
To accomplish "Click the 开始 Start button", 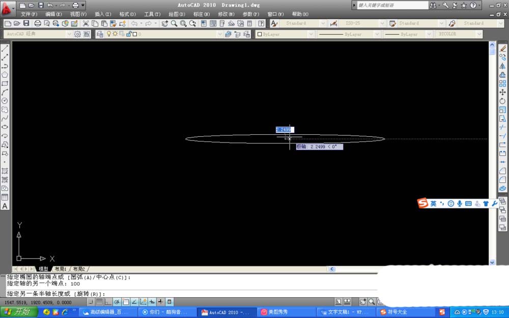I will click(x=18, y=312).
